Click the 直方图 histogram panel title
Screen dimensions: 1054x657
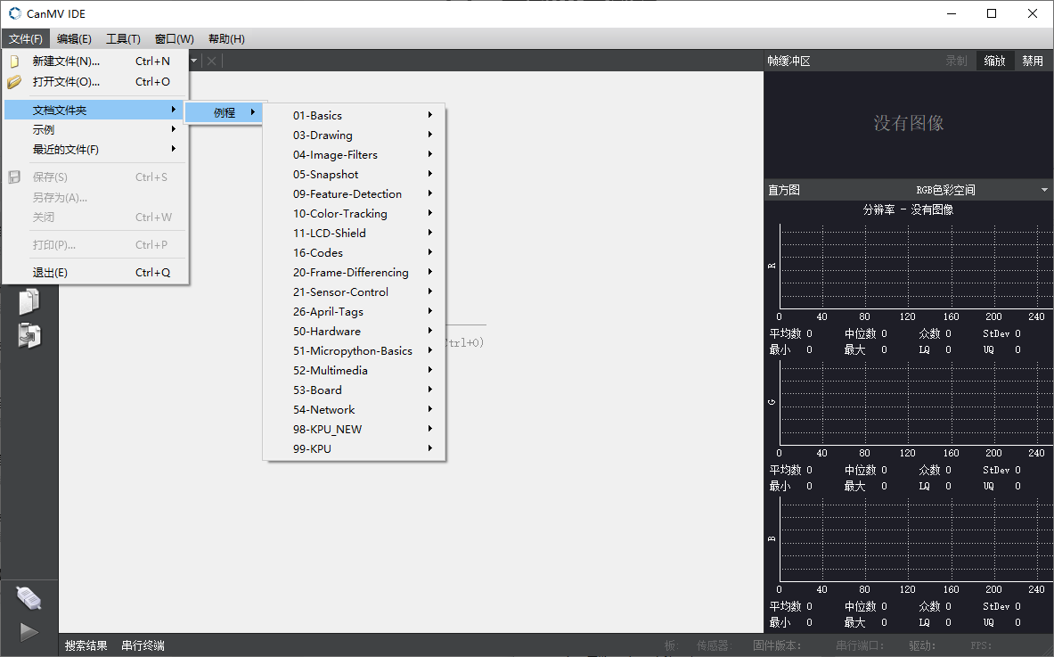tap(784, 190)
